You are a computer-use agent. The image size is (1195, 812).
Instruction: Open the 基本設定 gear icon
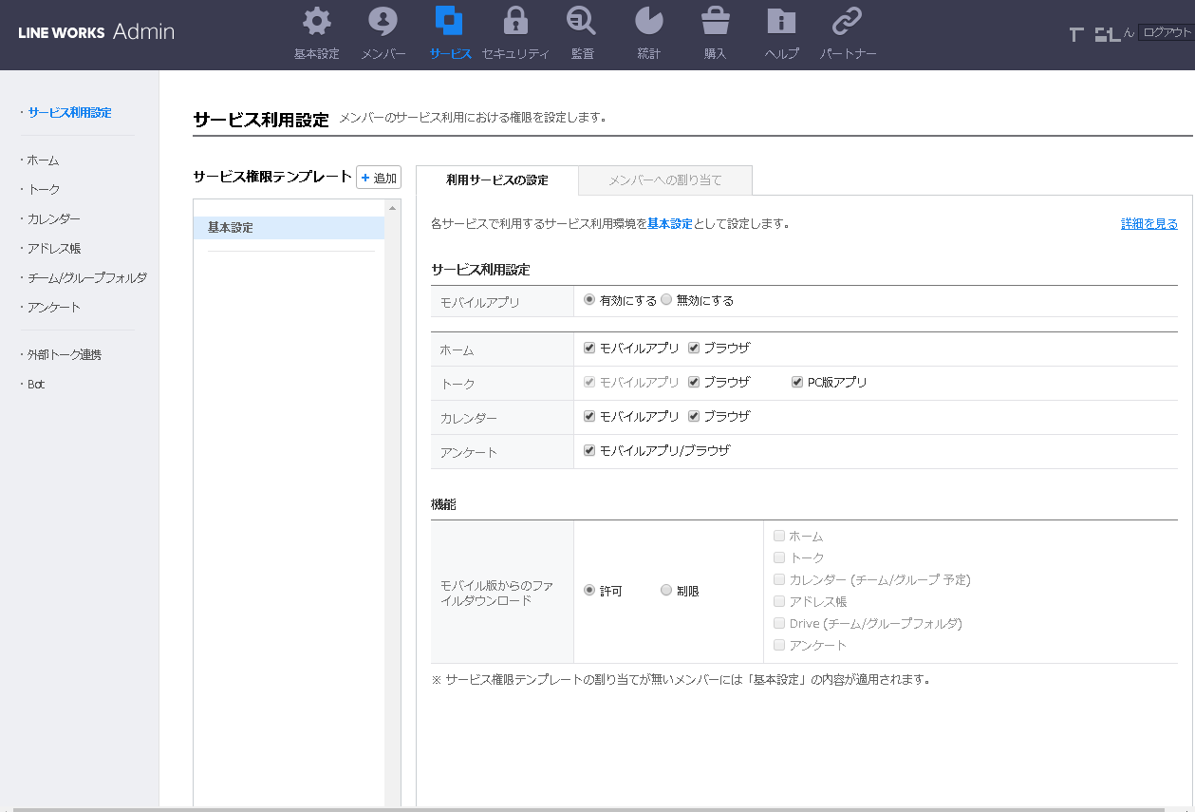(316, 22)
